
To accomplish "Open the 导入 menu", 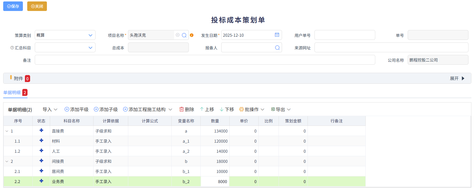I will coord(50,109).
